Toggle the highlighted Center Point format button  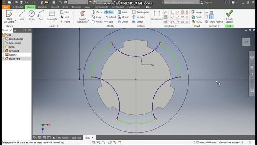212,17
